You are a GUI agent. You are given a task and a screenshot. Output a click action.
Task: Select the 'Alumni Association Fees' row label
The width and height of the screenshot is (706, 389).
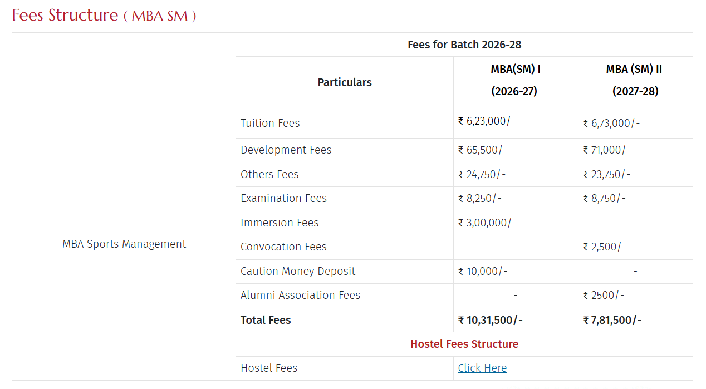pos(300,296)
